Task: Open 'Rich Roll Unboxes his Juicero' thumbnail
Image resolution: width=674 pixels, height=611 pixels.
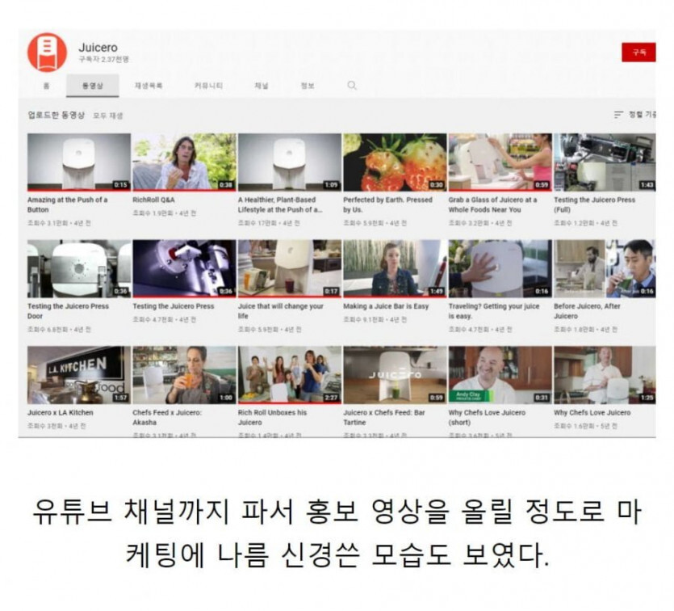Action: [290, 375]
